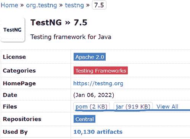
Task: Click the HomePage row label
Action: point(19,83)
